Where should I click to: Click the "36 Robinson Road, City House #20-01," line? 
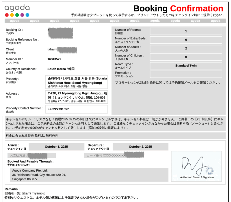coord(39,175)
